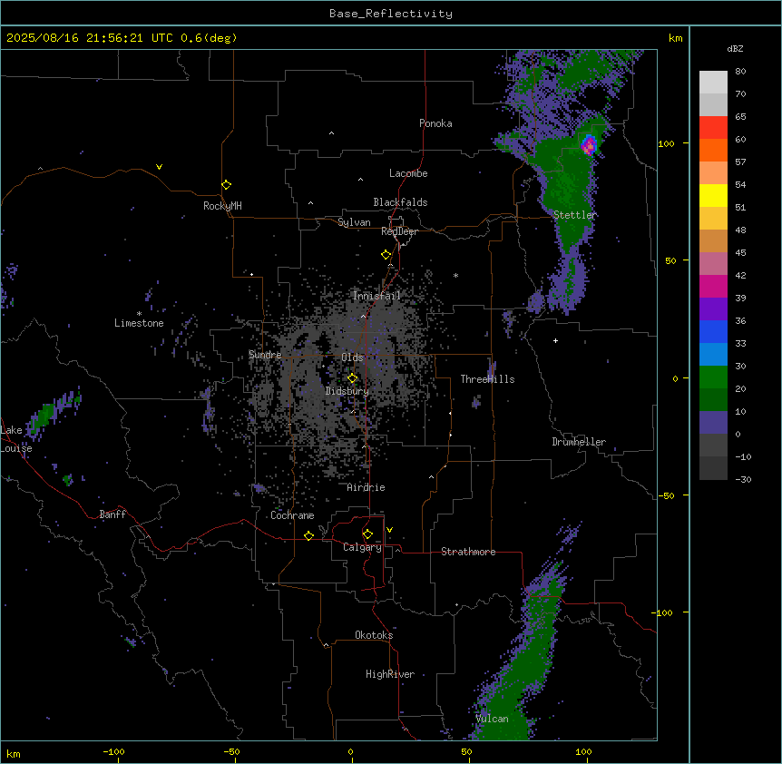
Task: Click the white plus marker north of Drumheller
Action: coord(555,340)
